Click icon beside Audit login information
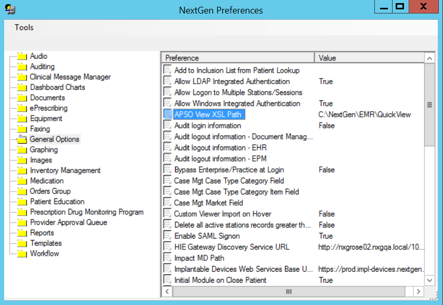Screen dimensions: 443x305 click(x=167, y=125)
